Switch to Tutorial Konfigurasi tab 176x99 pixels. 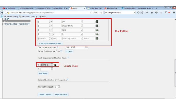click(x=129, y=8)
